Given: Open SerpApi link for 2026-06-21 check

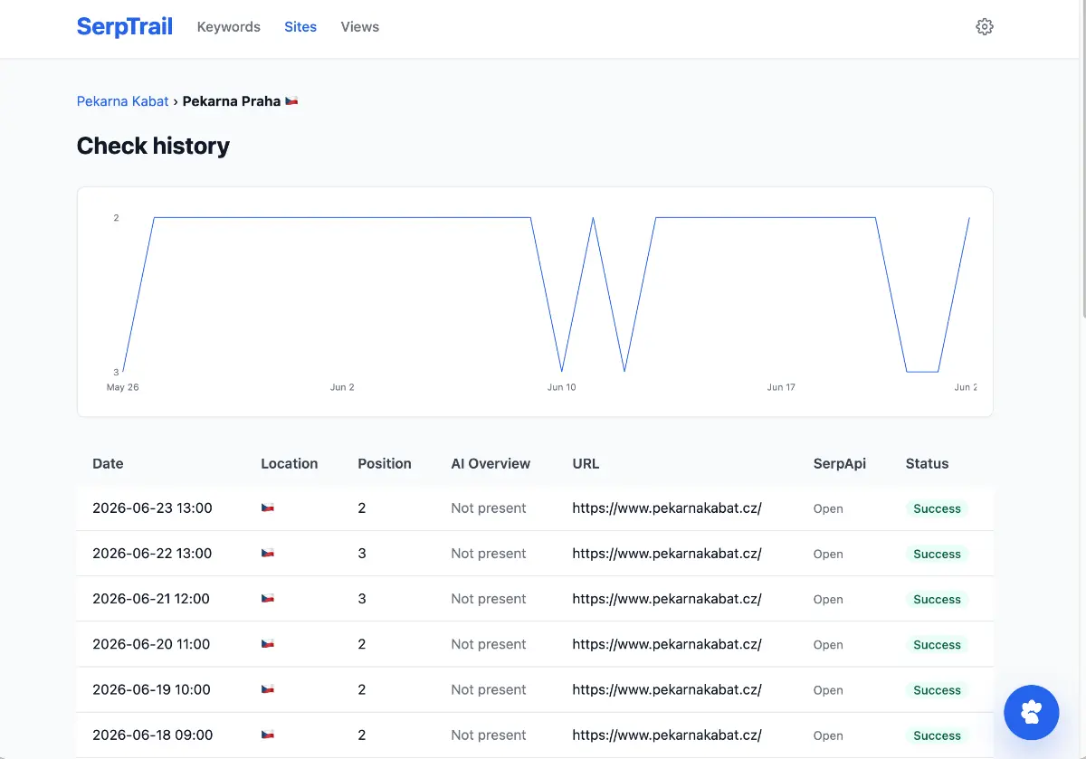Looking at the screenshot, I should 828,600.
